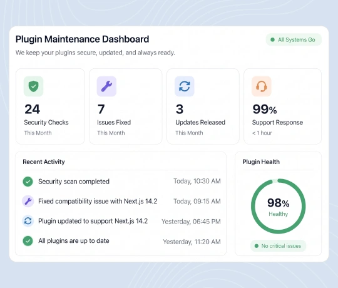Open the Updates Released stat card
This screenshot has width=338, height=288.
point(203,106)
